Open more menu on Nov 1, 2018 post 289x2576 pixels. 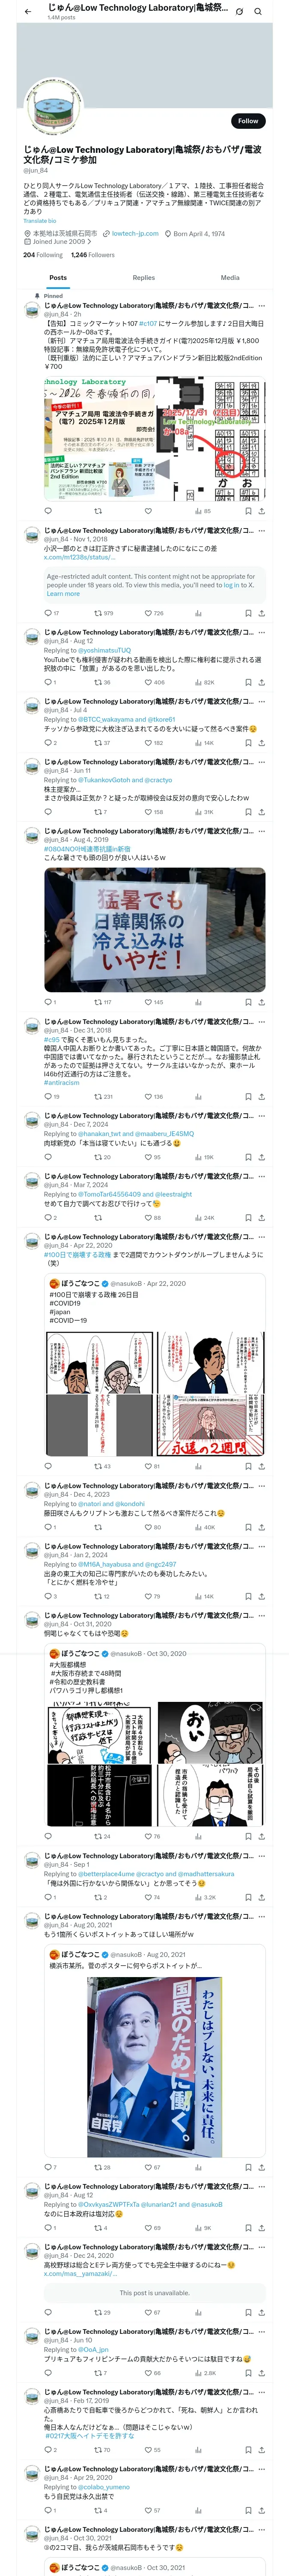tap(262, 531)
